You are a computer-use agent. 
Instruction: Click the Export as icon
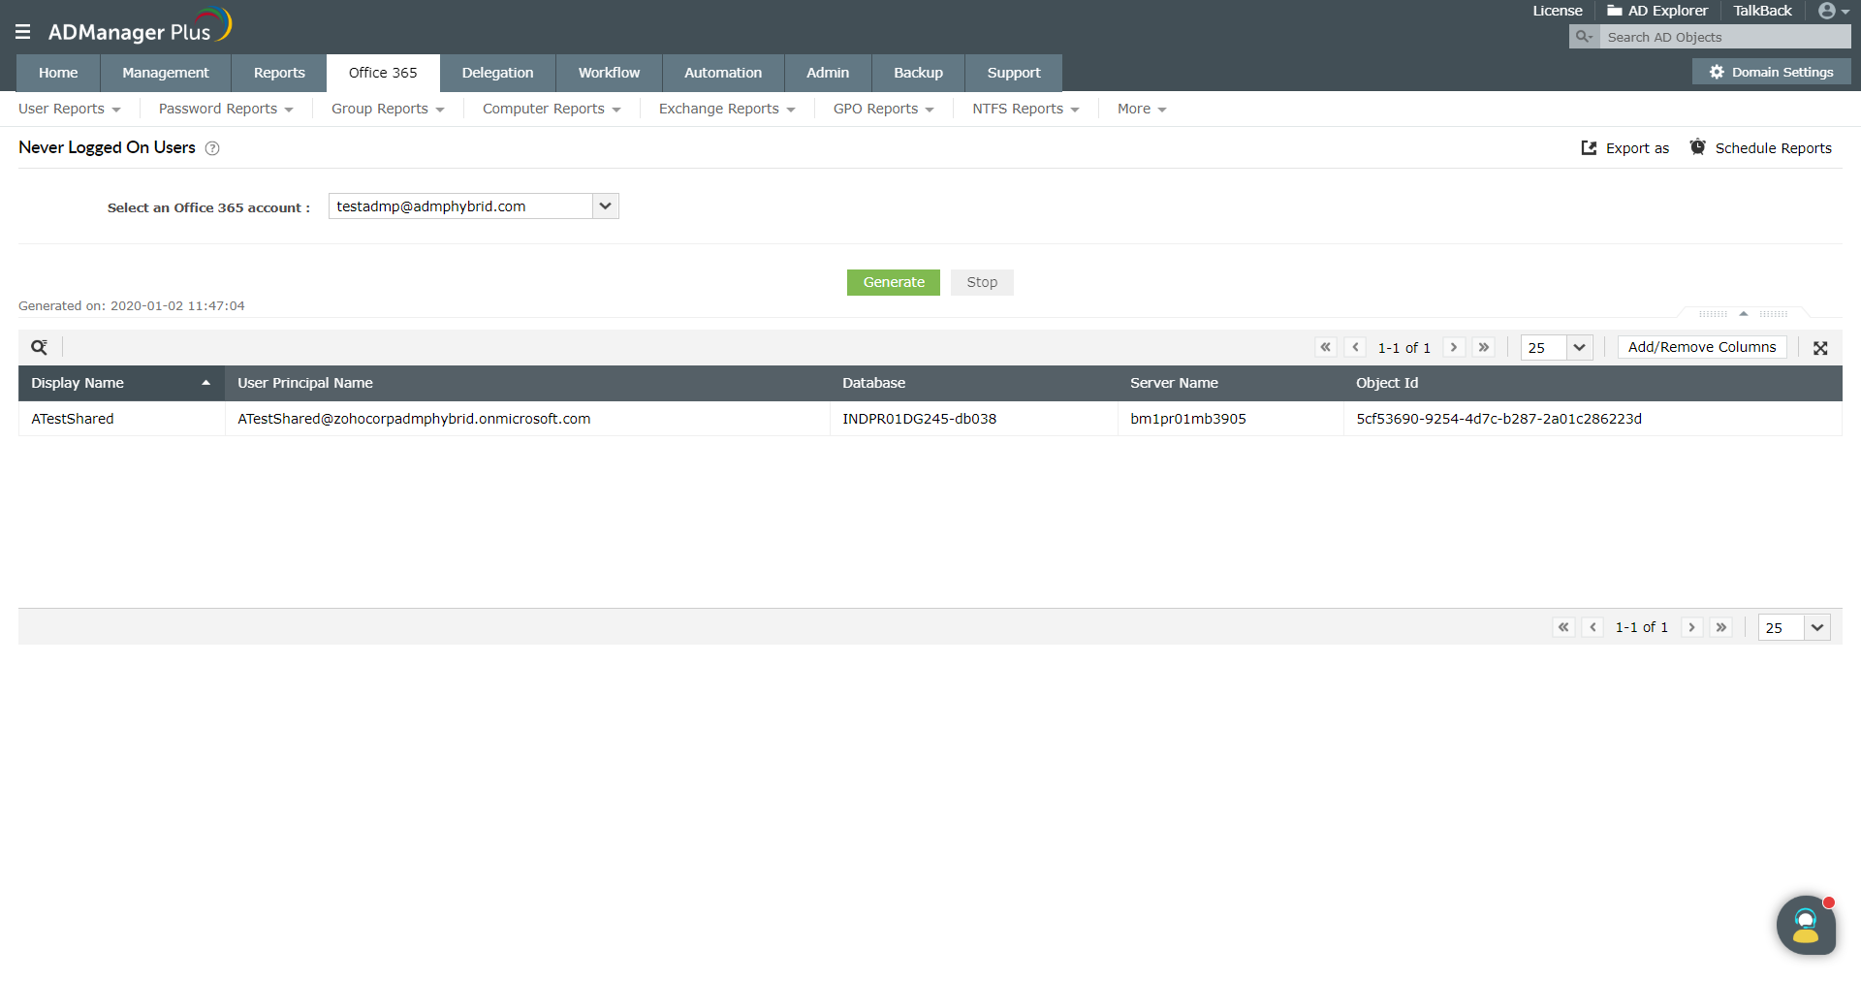(x=1589, y=148)
